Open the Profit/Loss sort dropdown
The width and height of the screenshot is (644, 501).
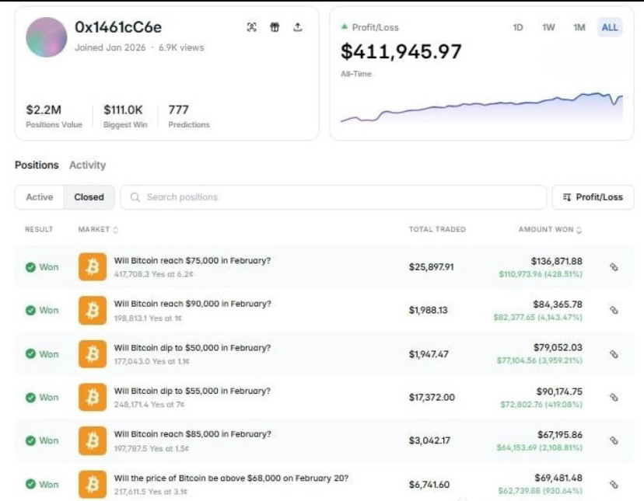pos(593,197)
